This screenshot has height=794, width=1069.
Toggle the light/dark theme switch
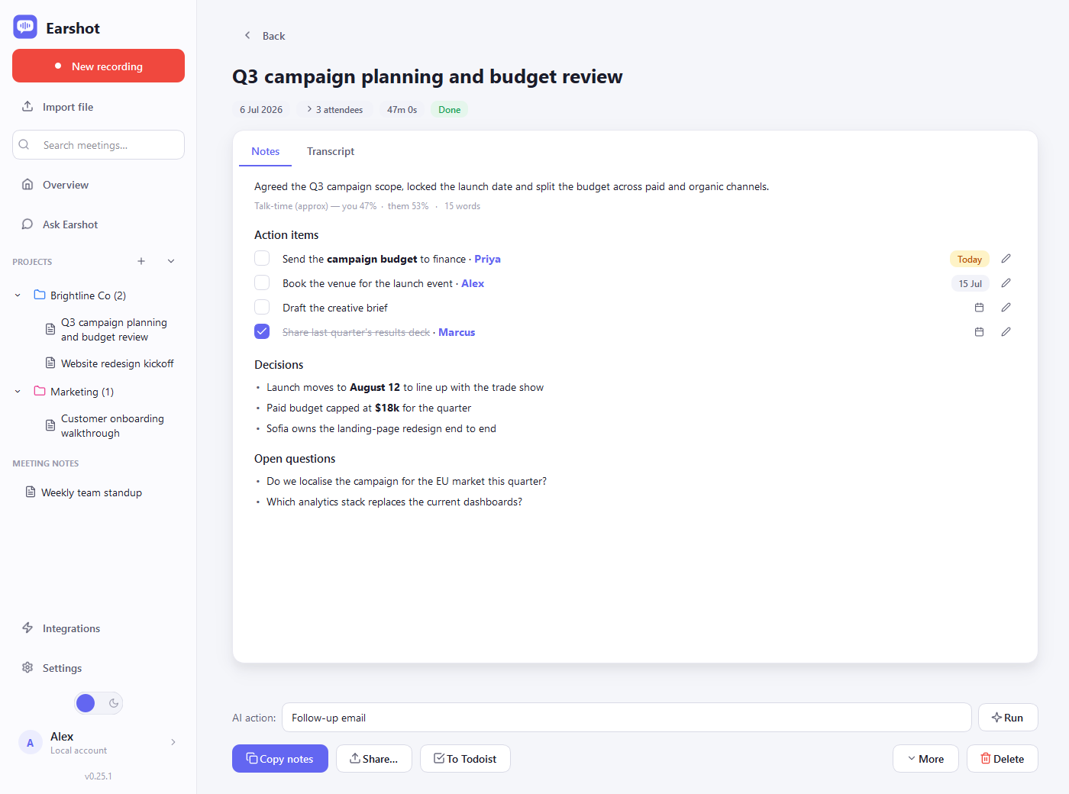[x=99, y=703]
